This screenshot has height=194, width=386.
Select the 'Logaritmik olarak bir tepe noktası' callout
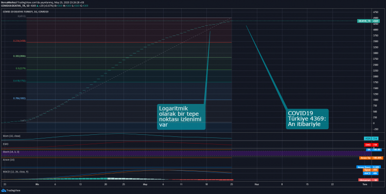tap(181, 117)
